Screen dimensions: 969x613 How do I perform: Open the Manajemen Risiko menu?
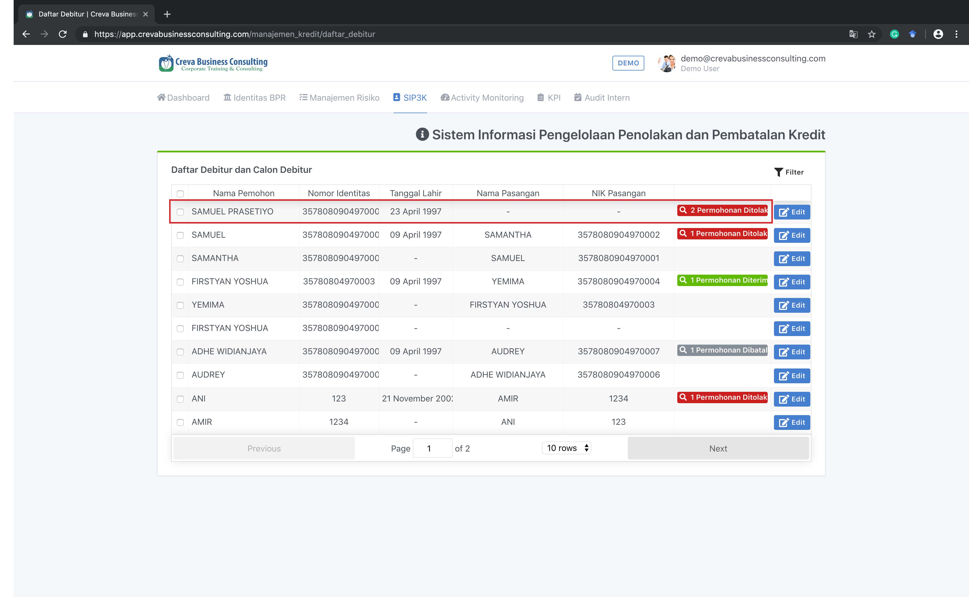click(x=339, y=98)
